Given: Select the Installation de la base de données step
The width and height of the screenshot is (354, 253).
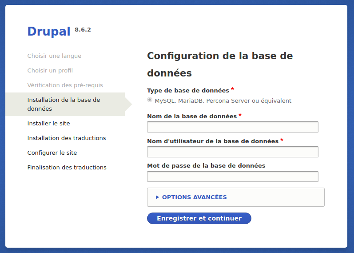Looking at the screenshot, I should click(64, 104).
